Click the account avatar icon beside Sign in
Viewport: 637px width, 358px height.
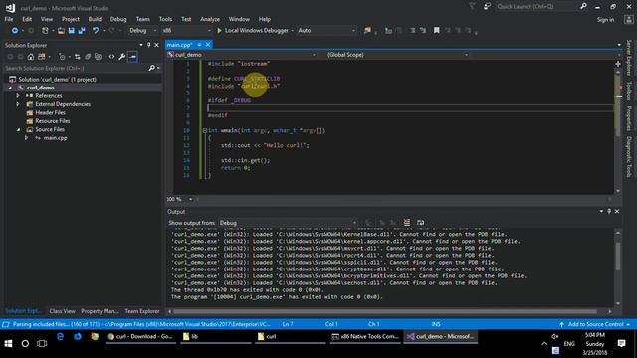628,19
